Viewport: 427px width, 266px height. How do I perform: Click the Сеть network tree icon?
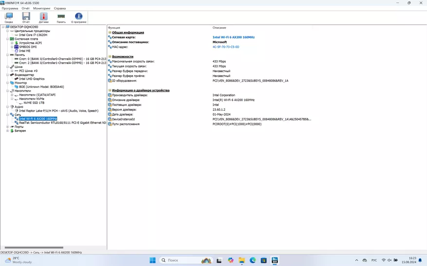click(x=12, y=115)
